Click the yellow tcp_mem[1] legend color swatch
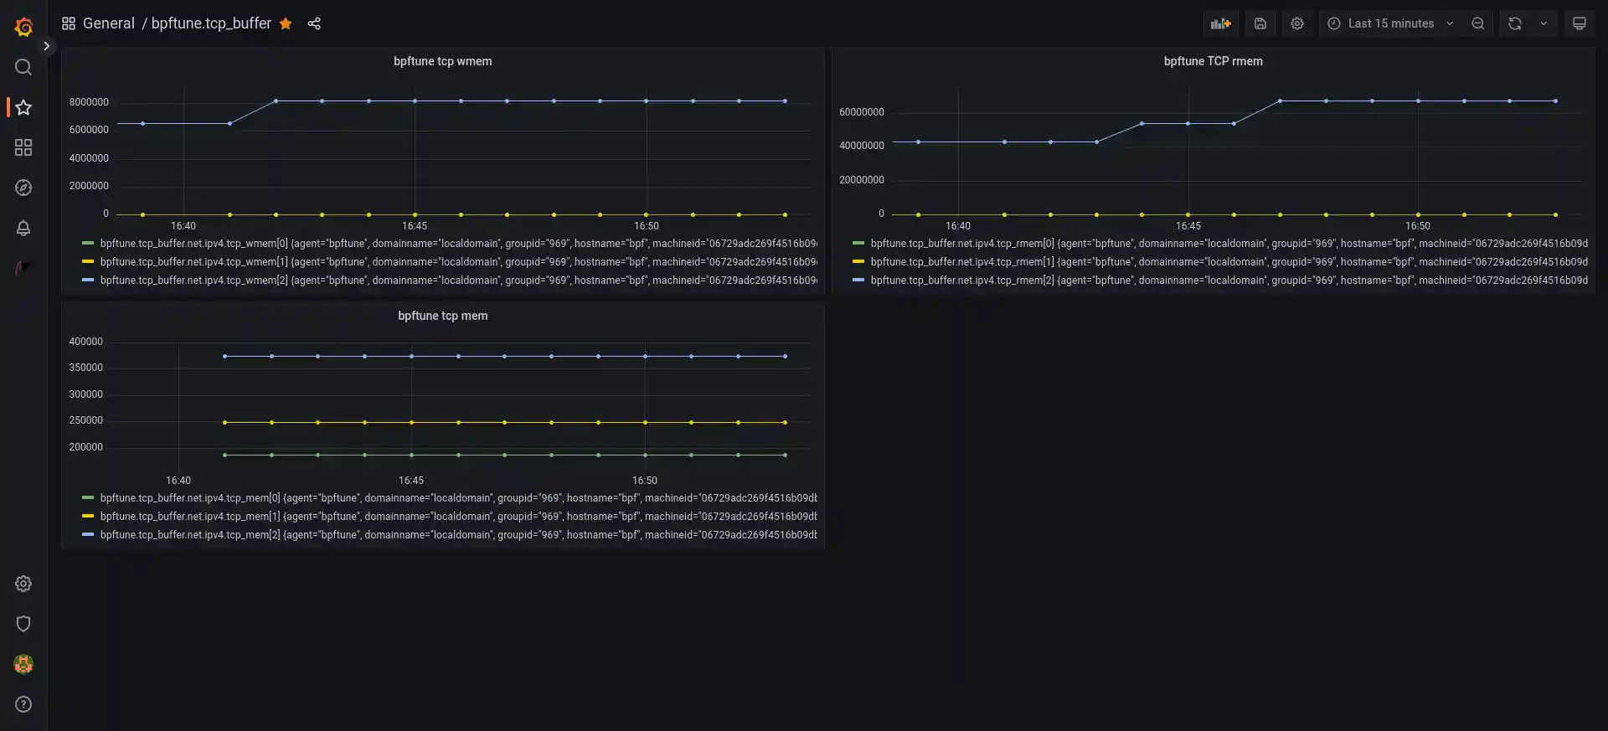Screen dimensions: 1608x731 [x=88, y=517]
